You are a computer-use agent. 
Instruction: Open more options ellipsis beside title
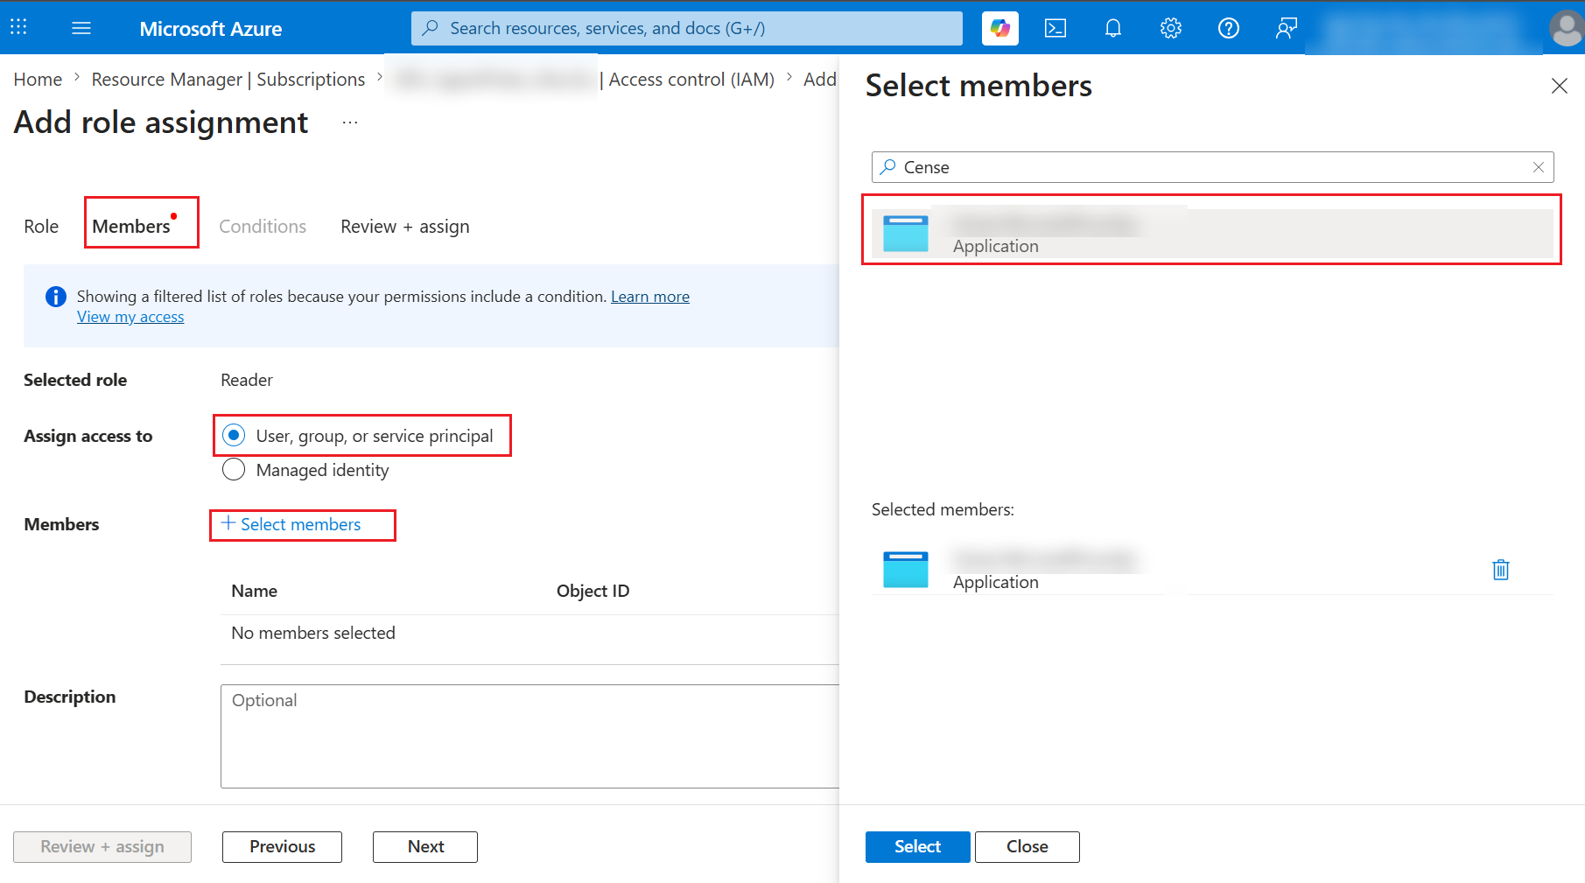click(x=350, y=123)
